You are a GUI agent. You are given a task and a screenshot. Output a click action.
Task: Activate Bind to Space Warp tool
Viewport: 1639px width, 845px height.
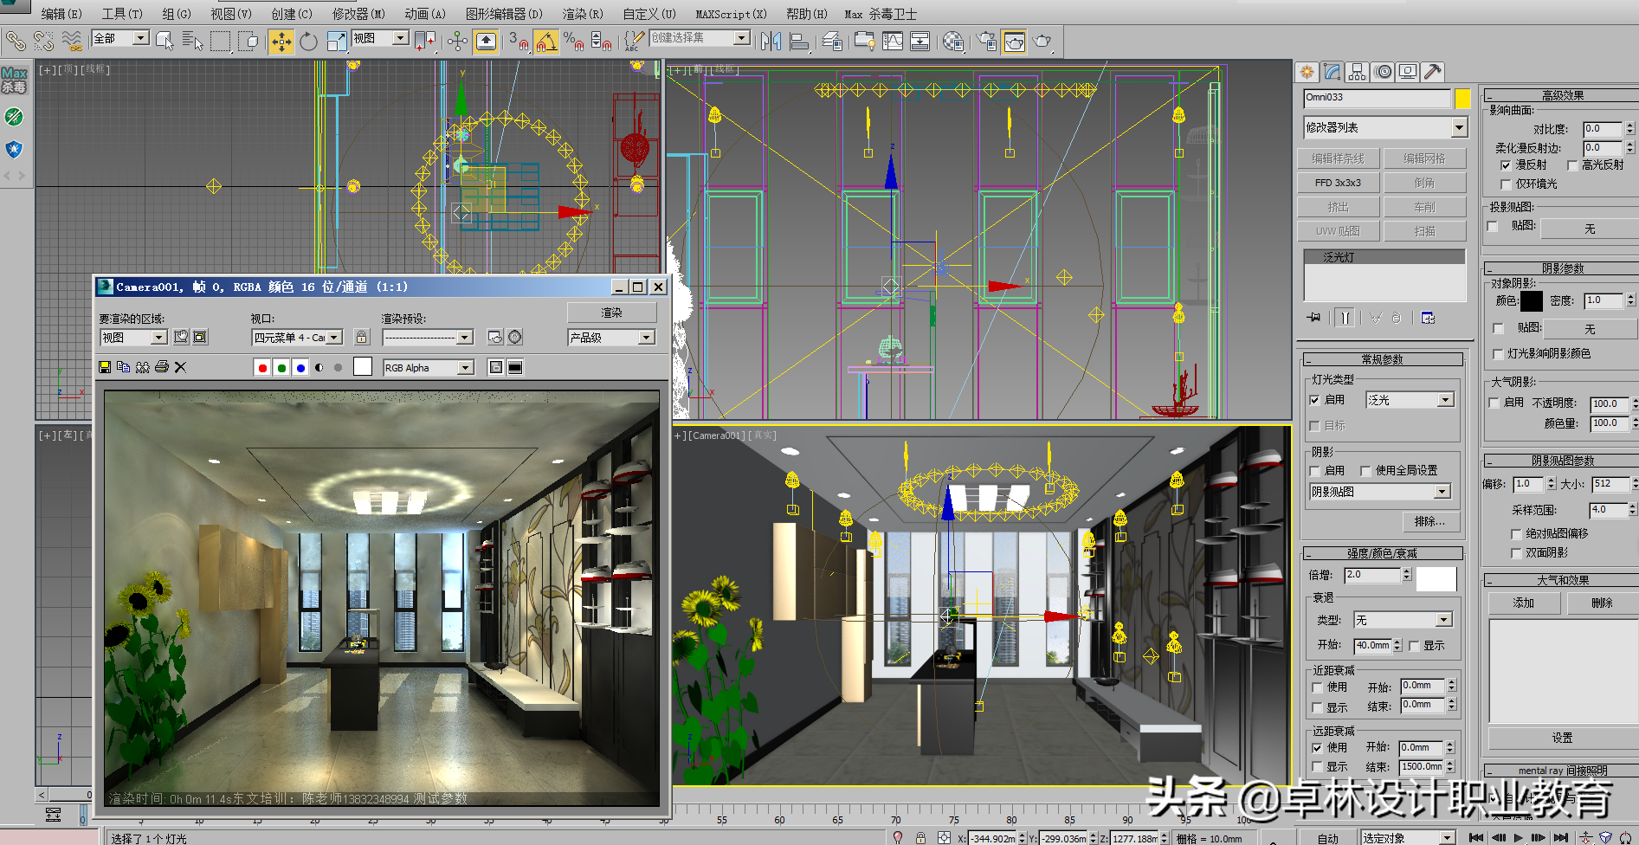pyautogui.click(x=72, y=40)
